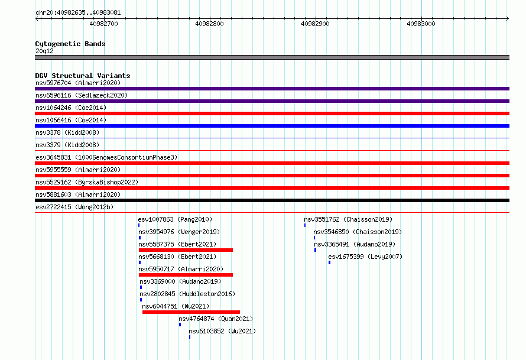Click the chr20:40982635..40983081 region label
This screenshot has height=360, width=526.
pos(78,13)
